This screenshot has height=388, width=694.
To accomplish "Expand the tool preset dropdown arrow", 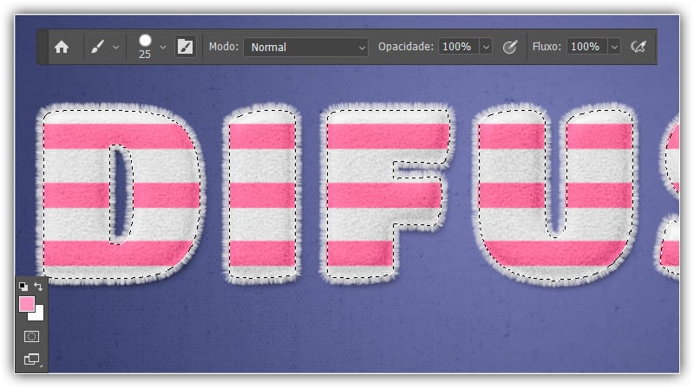I will click(116, 47).
